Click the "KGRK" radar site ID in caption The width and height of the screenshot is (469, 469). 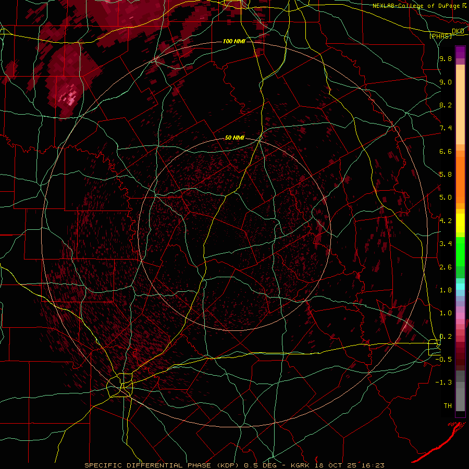(x=301, y=465)
